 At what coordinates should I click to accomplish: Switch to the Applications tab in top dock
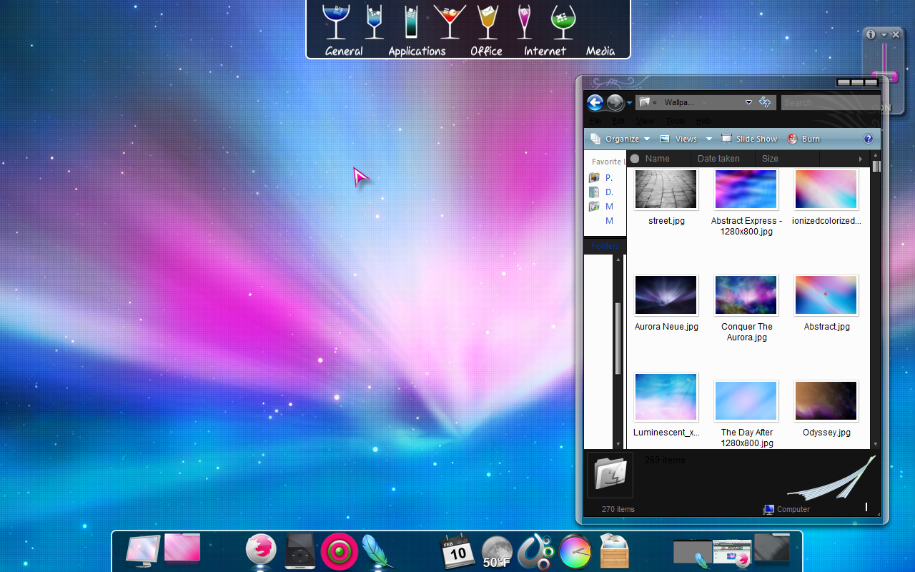tap(417, 51)
